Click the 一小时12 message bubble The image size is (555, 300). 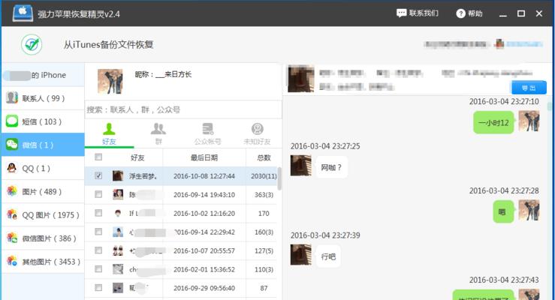(x=493, y=122)
